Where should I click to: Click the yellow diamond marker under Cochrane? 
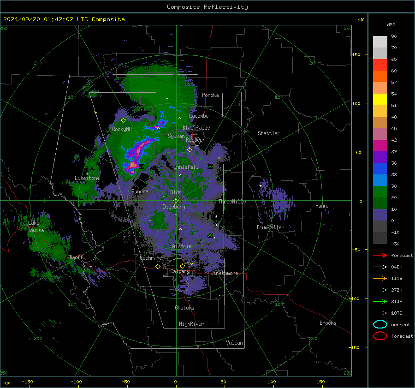pos(158,267)
